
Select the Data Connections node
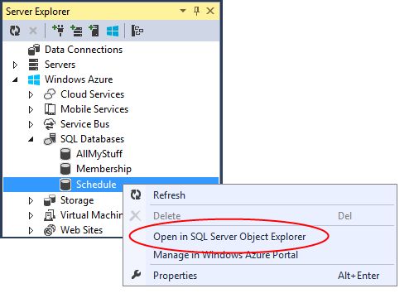tap(84, 50)
